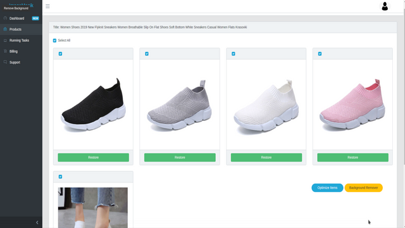
Task: Click the Dashboard sidebar icon
Action: coord(5,18)
